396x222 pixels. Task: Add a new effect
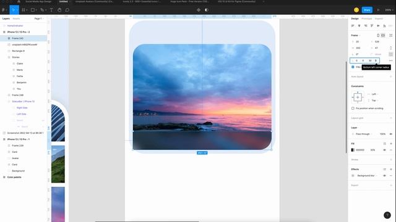391,169
